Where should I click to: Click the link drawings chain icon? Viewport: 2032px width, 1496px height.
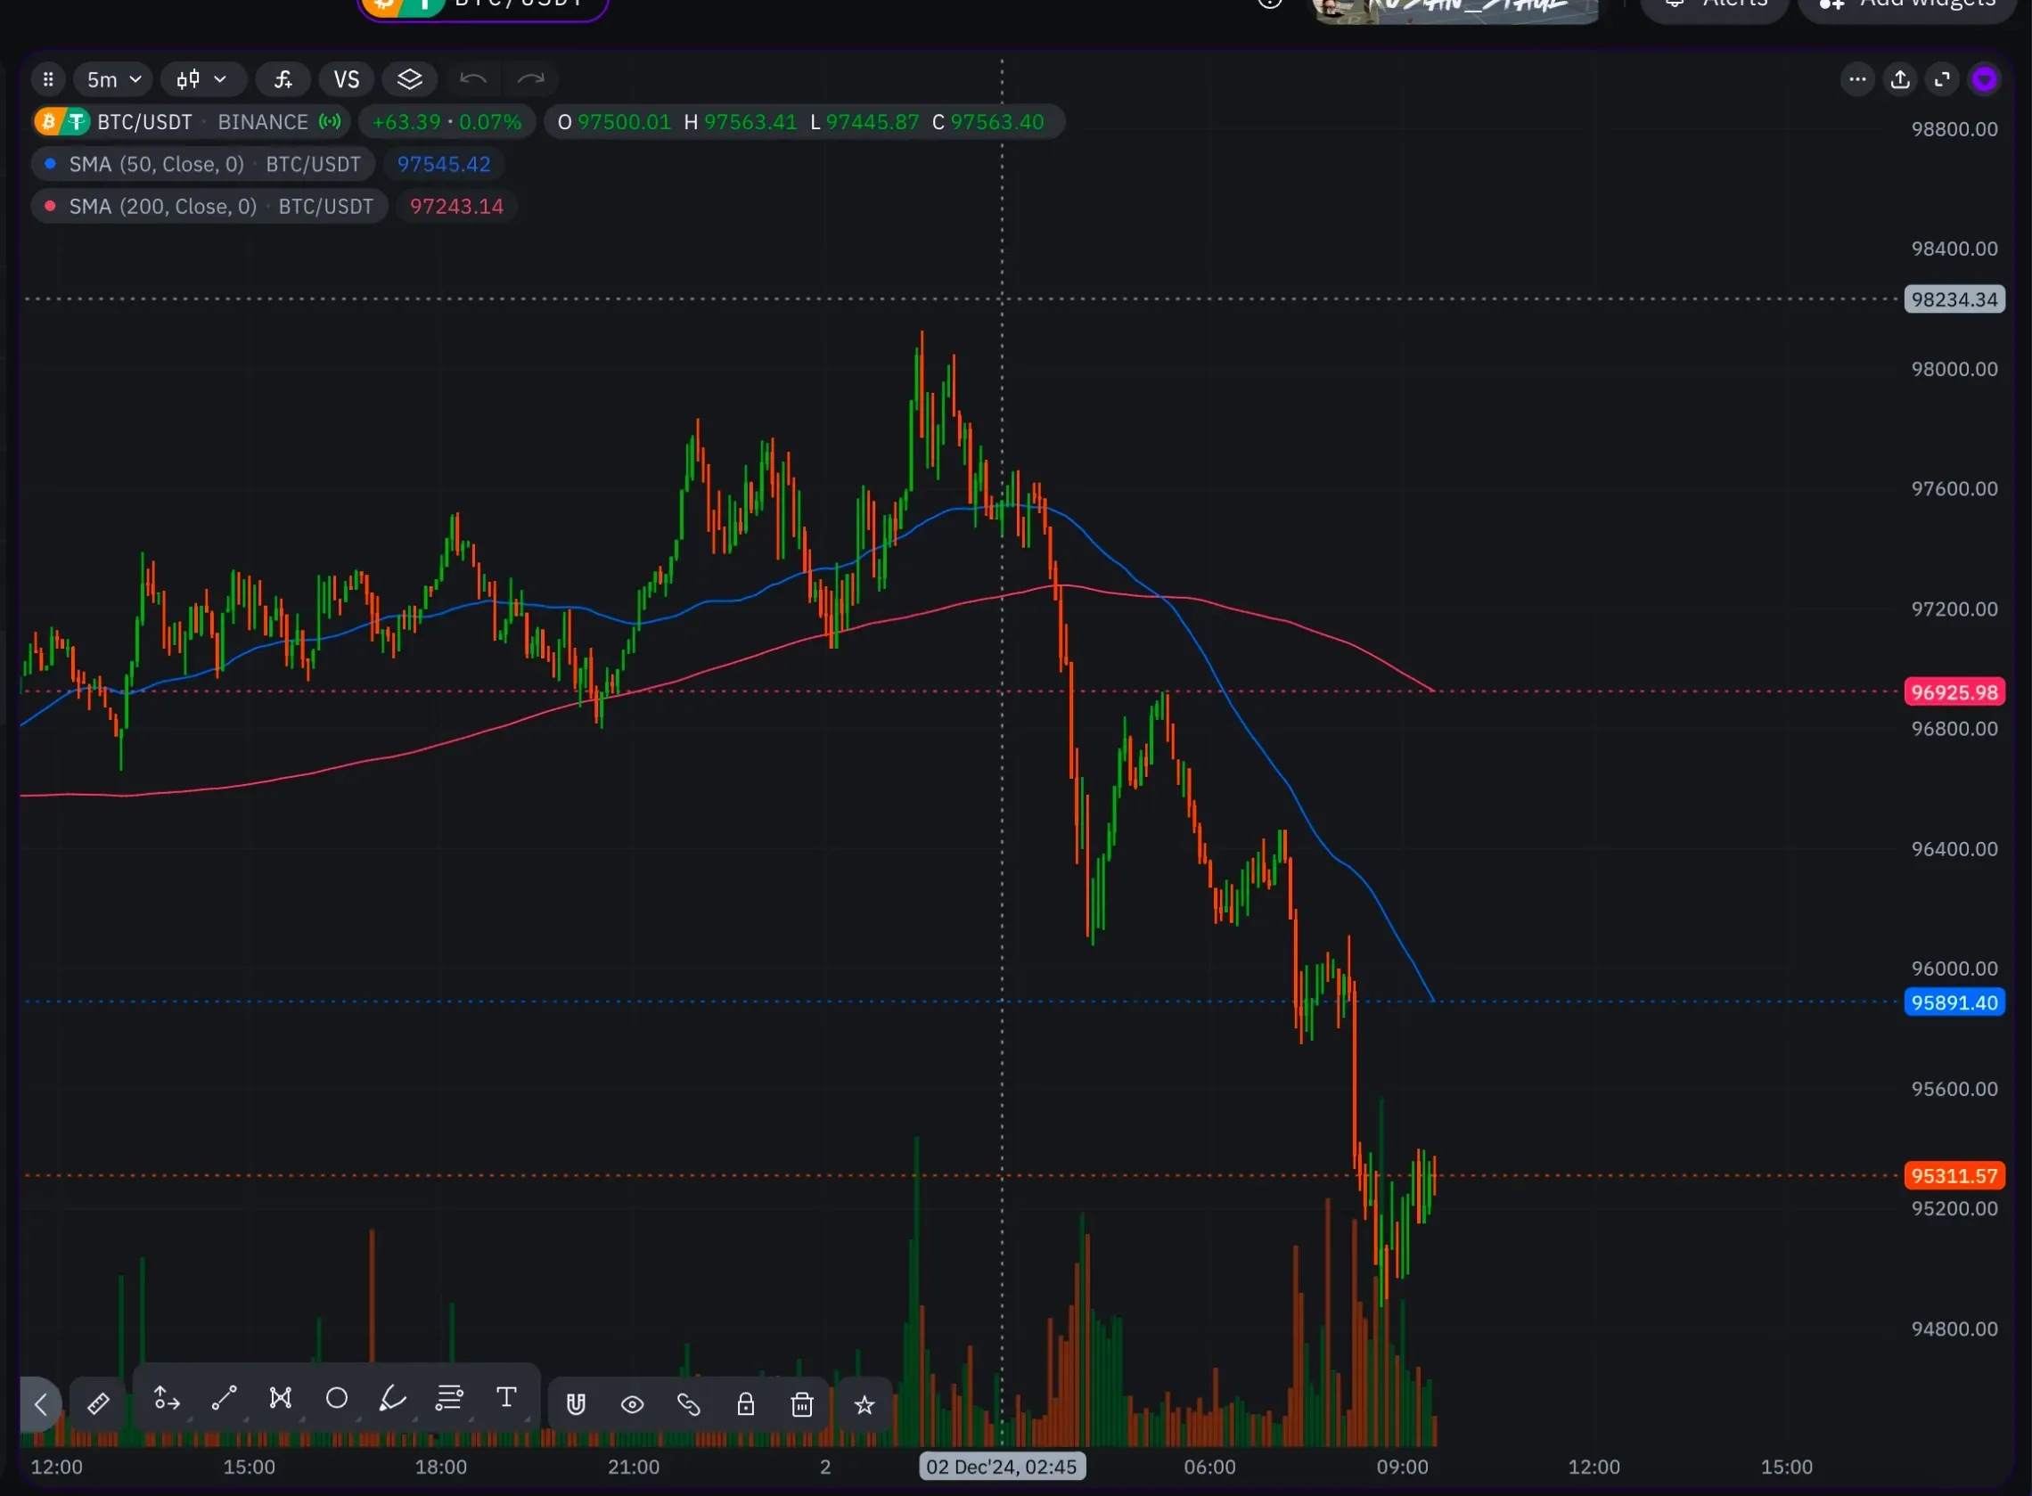tap(688, 1404)
